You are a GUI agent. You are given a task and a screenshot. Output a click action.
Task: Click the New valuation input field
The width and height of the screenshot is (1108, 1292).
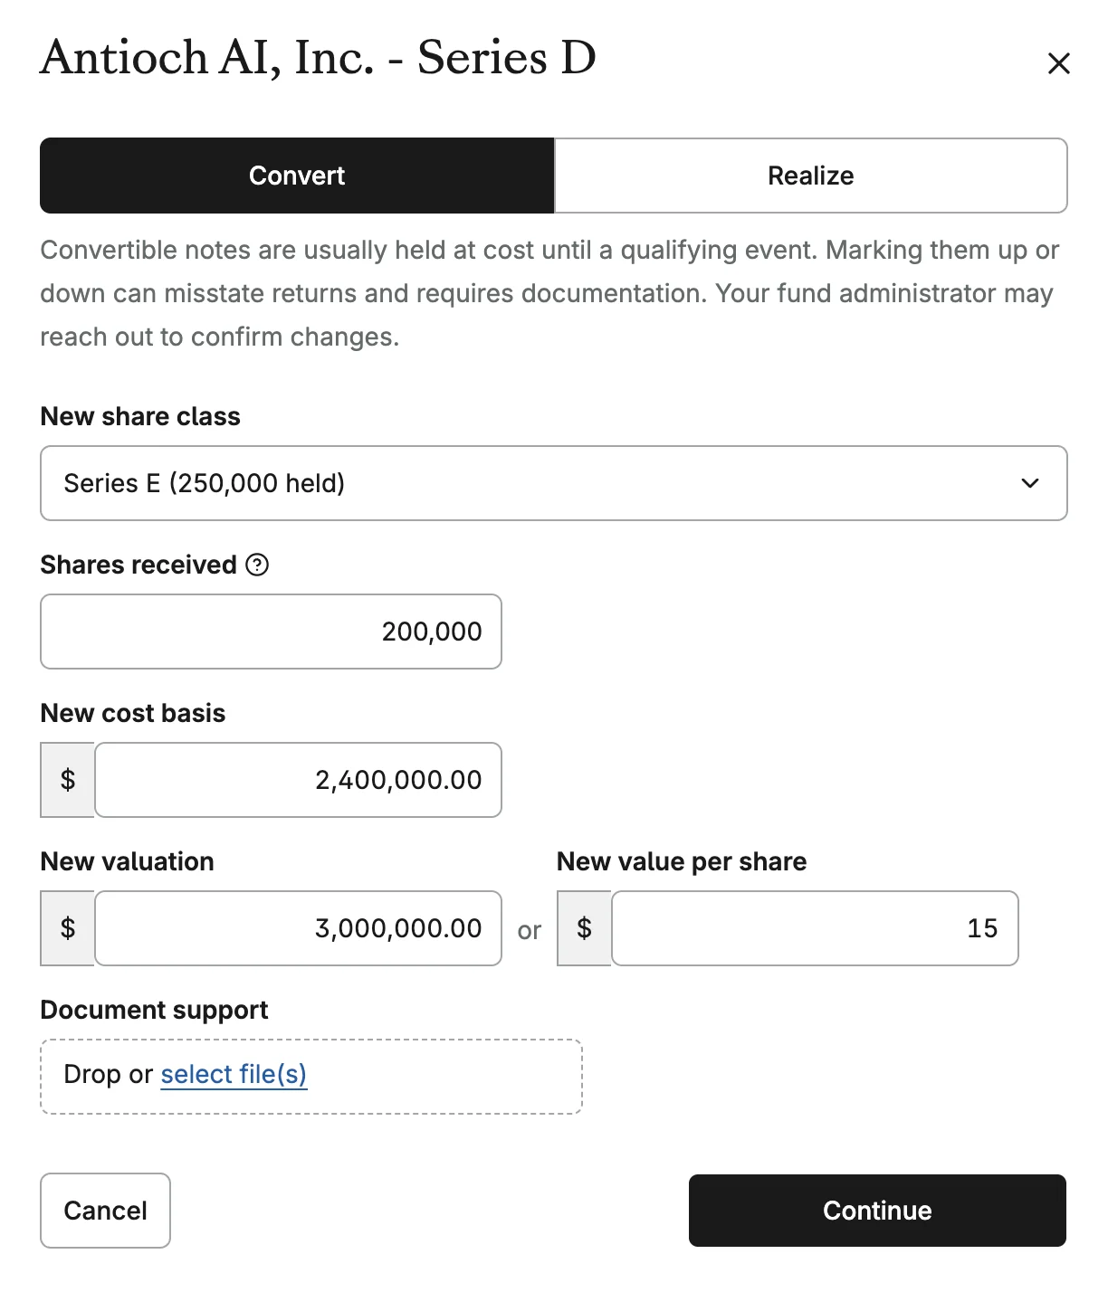point(298,928)
